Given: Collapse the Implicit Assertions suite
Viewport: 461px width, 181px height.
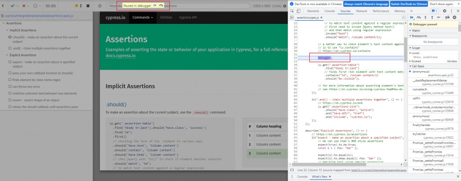Looking at the screenshot, I should click(21, 30).
